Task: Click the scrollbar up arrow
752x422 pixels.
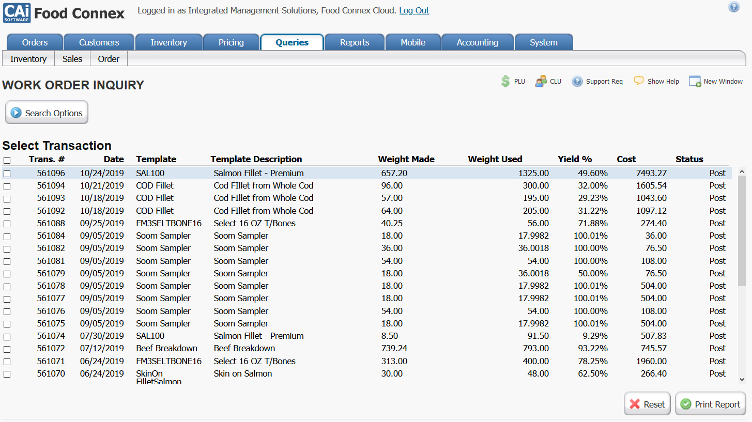Action: pyautogui.click(x=742, y=171)
